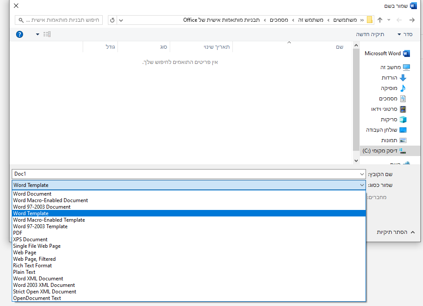The width and height of the screenshot is (423, 306).
Task: Expand hidden path chevrons in address bar
Action: [x=362, y=20]
